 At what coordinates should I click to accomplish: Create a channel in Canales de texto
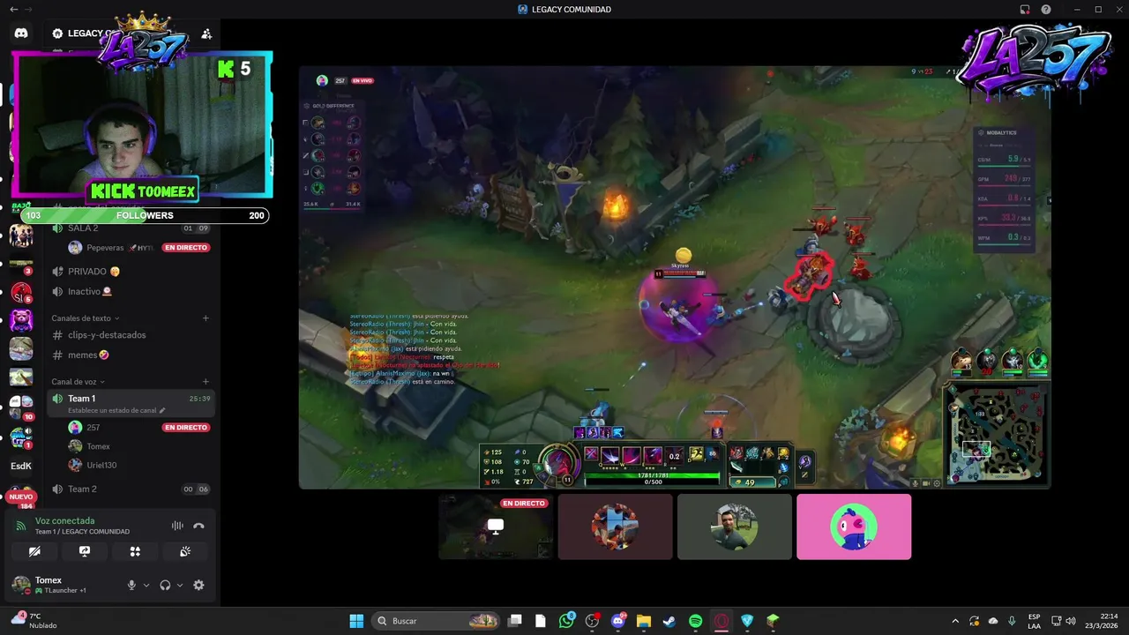(x=206, y=318)
